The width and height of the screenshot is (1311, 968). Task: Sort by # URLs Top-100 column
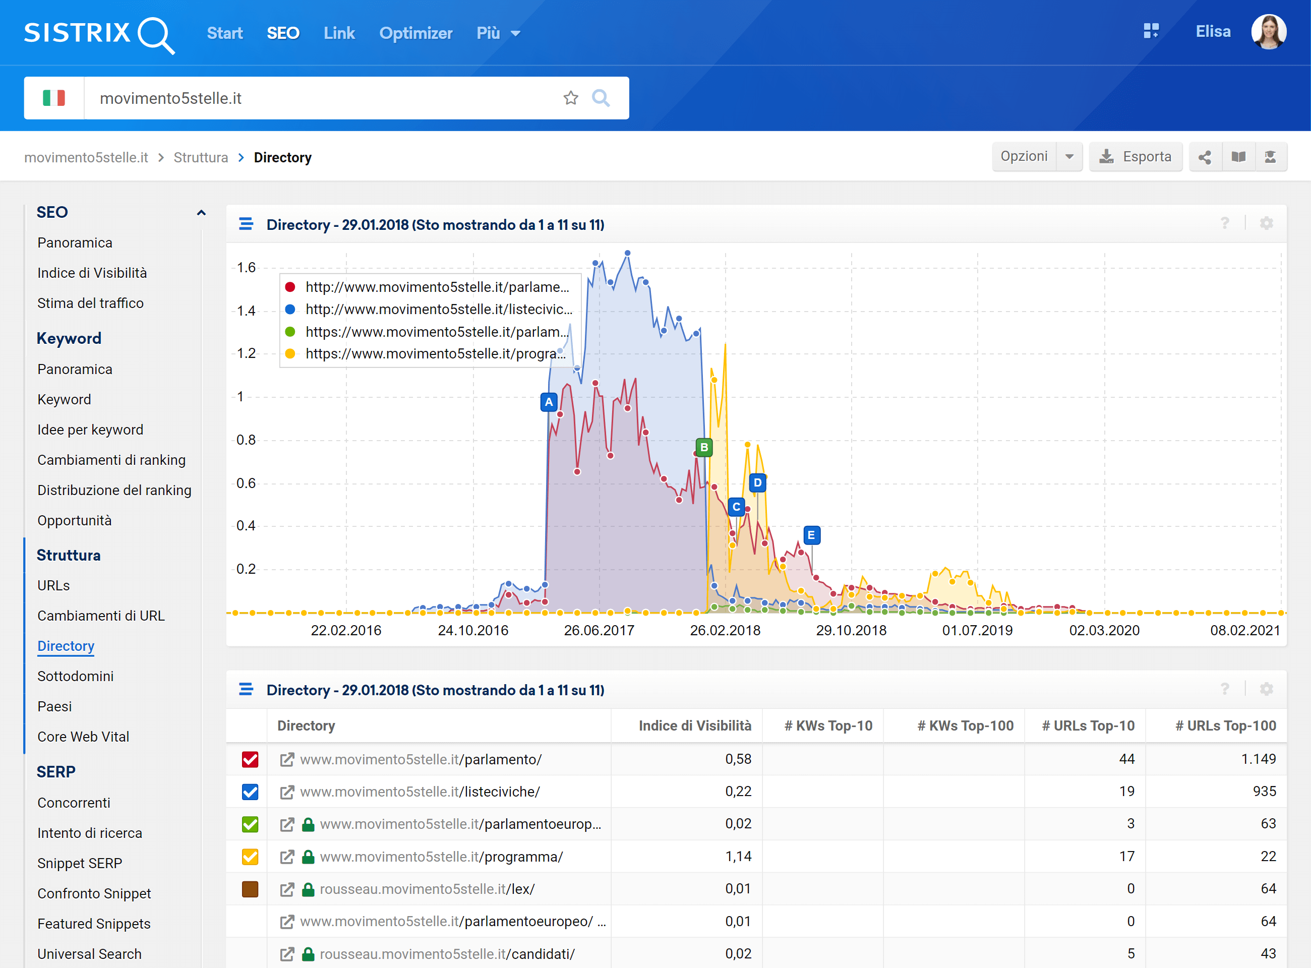pos(1225,725)
